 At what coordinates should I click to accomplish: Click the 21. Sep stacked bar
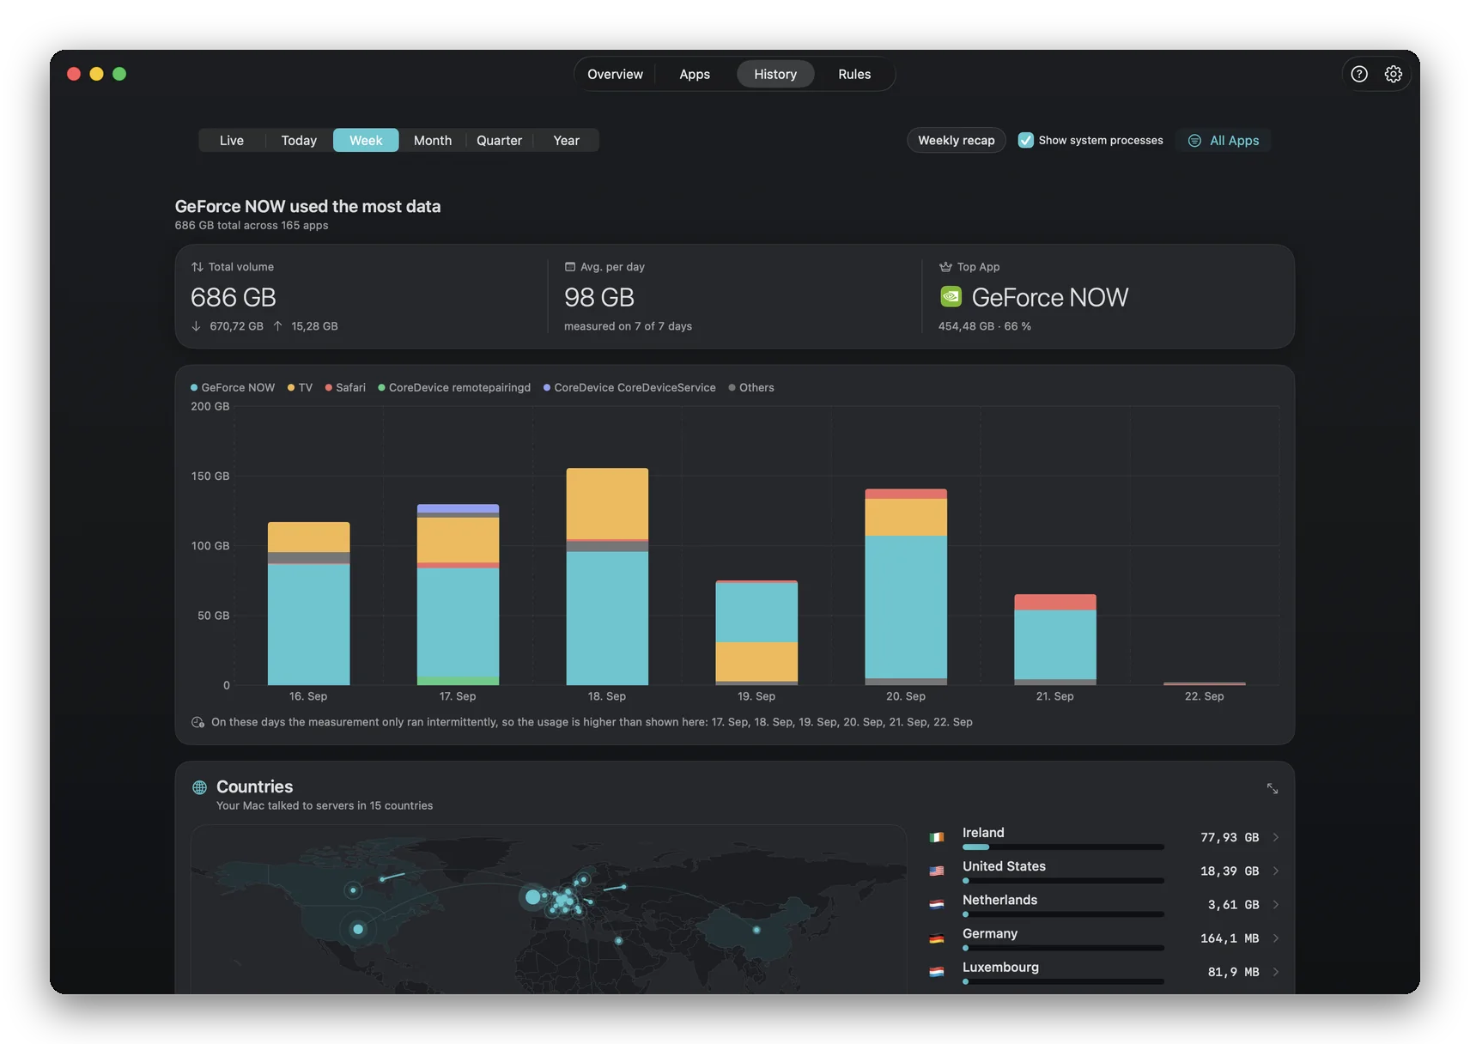point(1055,640)
